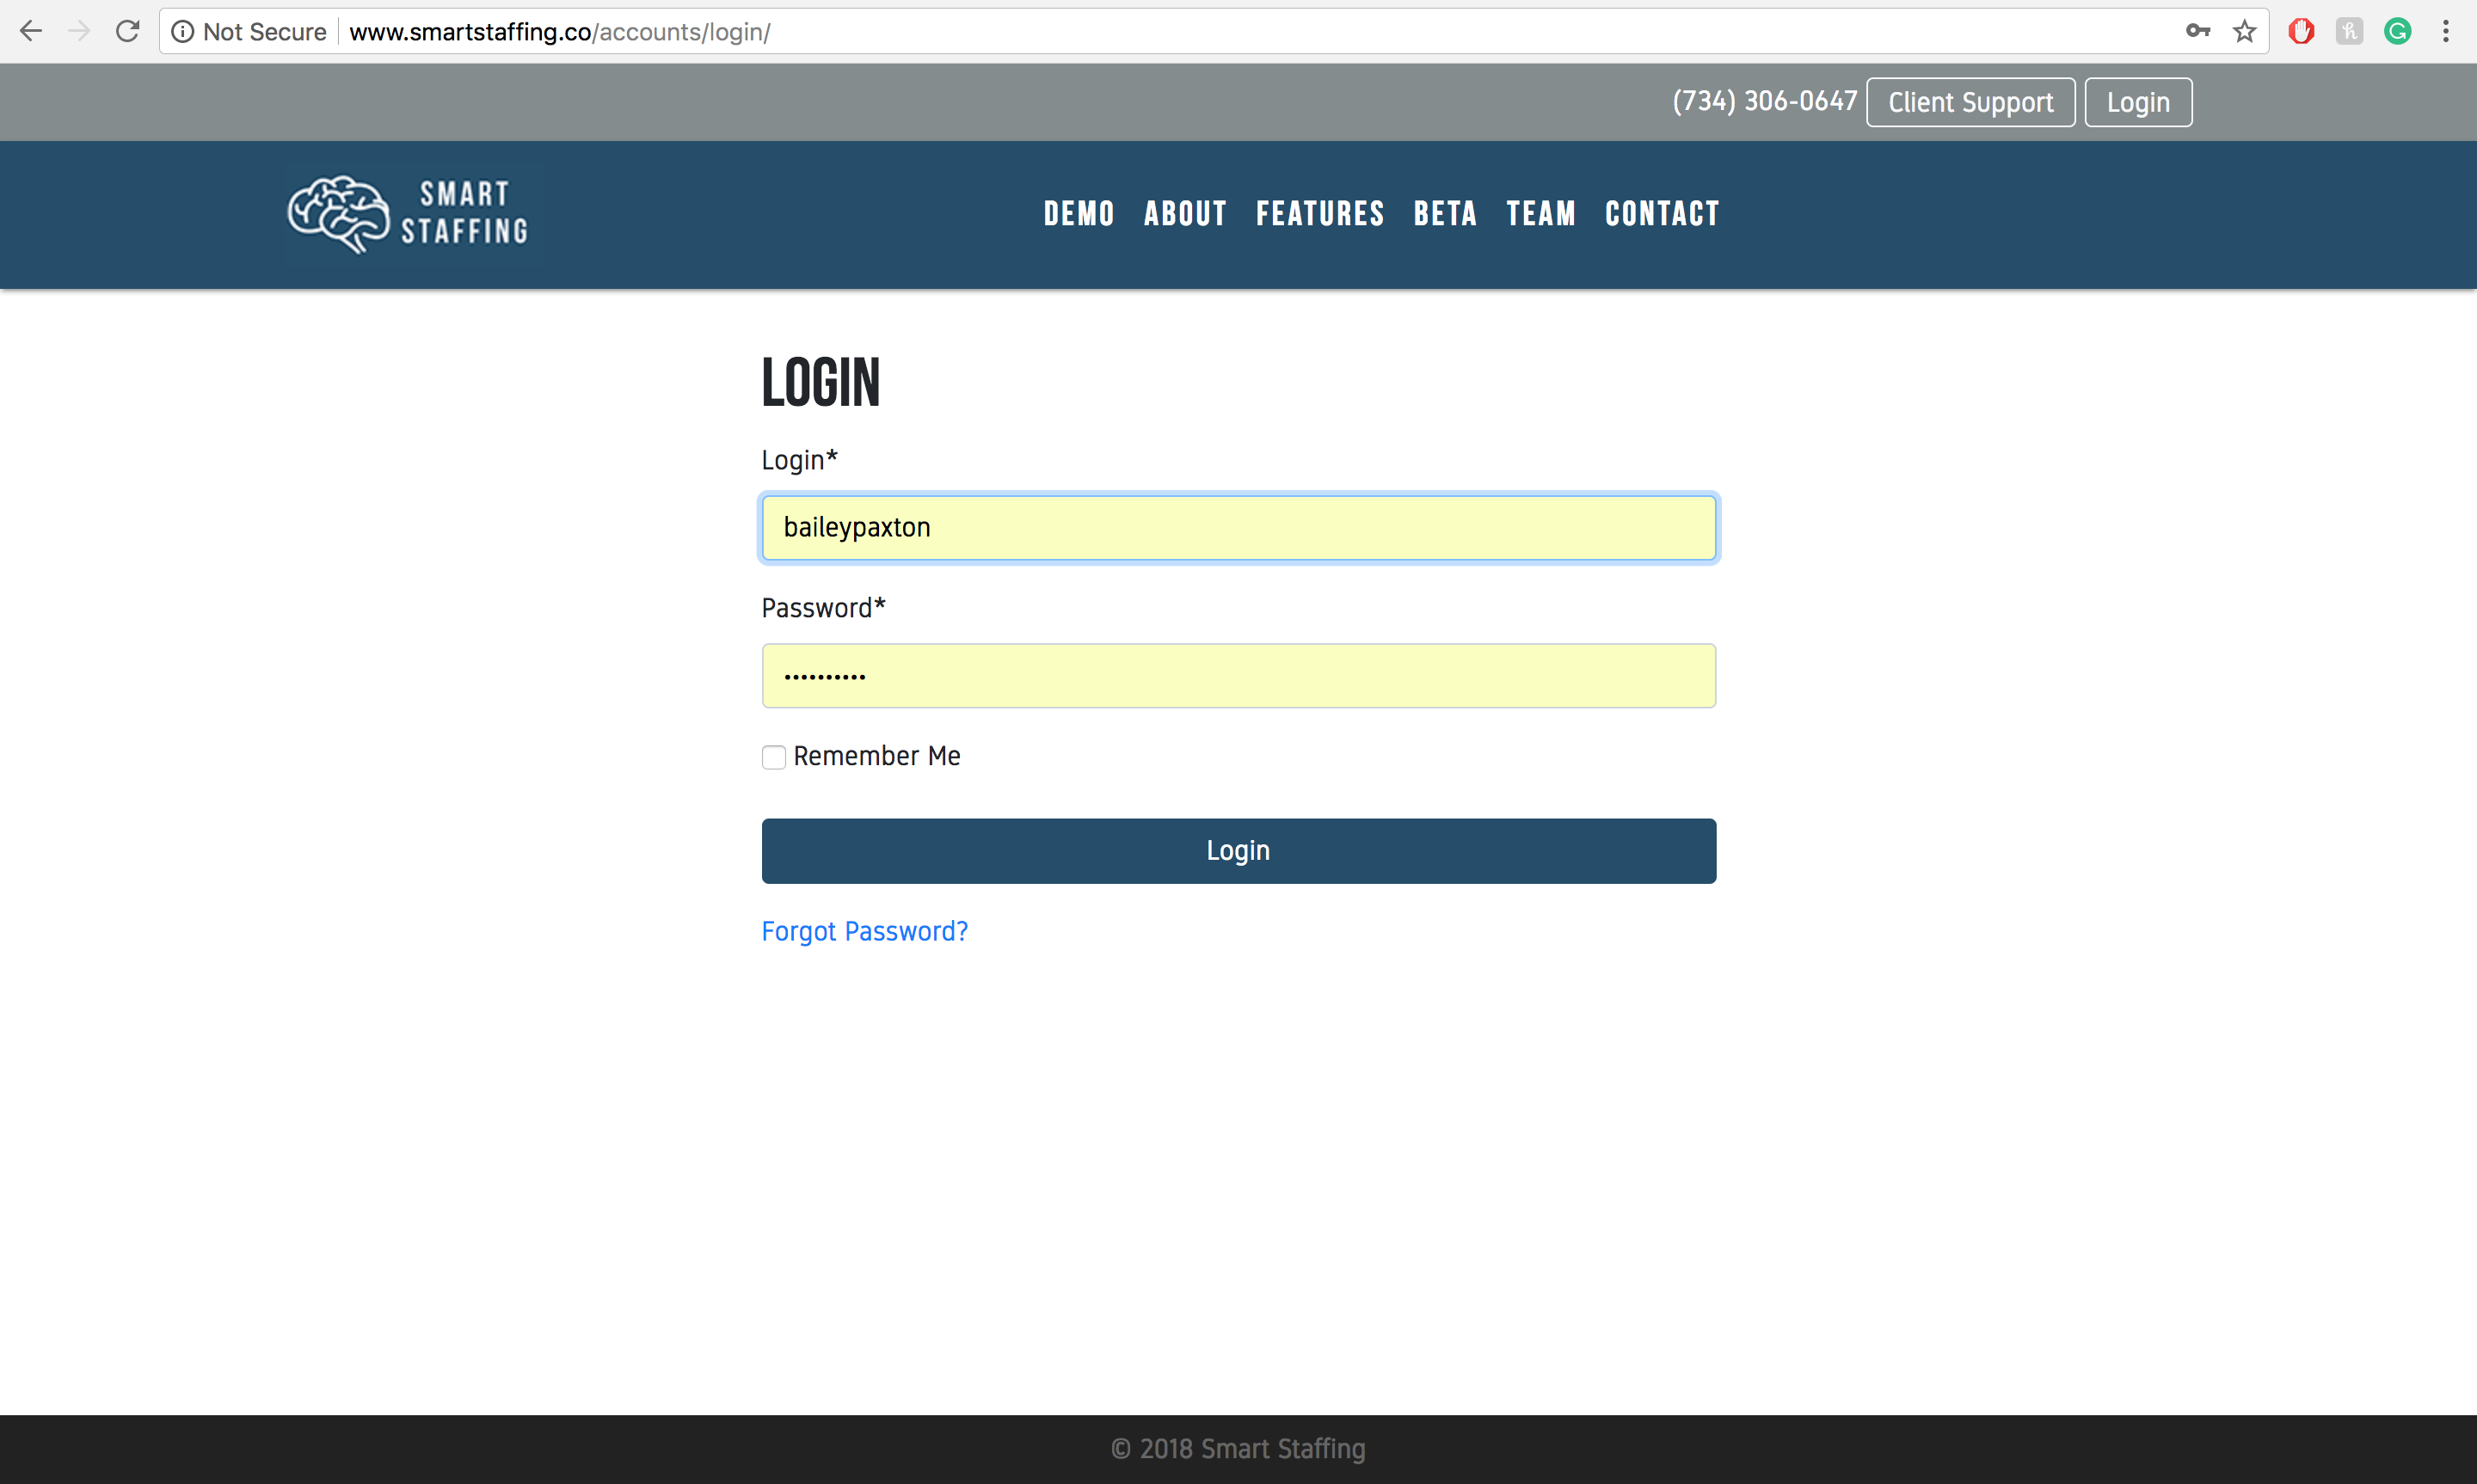Open the red ad blocker extension icon
Screen dimensions: 2477x1484
pos(2301,31)
